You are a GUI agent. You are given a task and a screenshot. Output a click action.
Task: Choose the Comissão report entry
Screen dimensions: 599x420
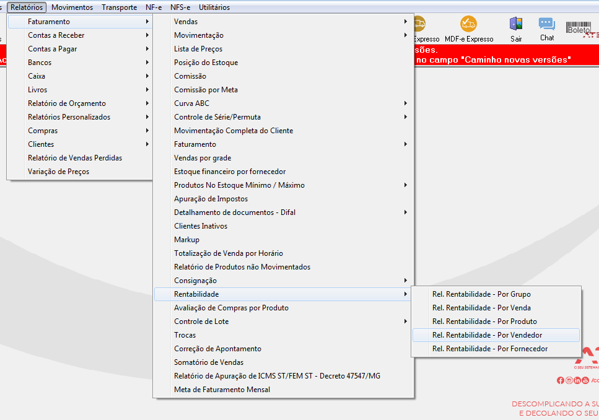[283, 76]
